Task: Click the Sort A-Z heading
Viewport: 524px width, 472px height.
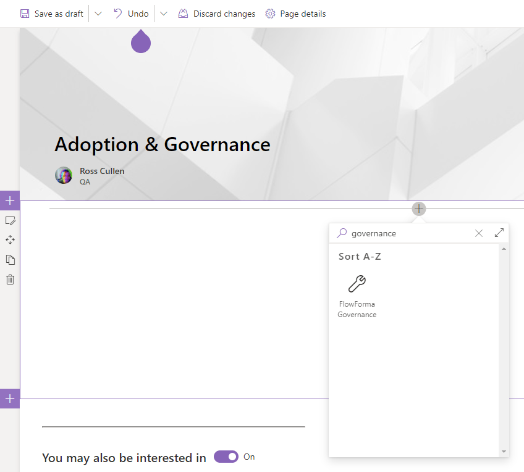Action: coord(360,257)
